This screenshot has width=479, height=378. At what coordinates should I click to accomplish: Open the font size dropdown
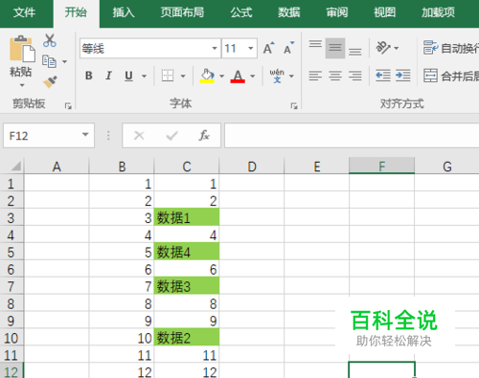click(251, 48)
